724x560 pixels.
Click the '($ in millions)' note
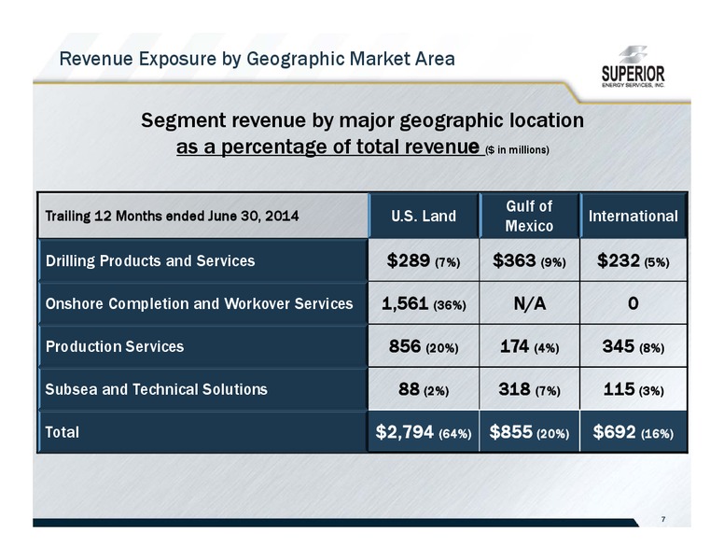[x=517, y=150]
